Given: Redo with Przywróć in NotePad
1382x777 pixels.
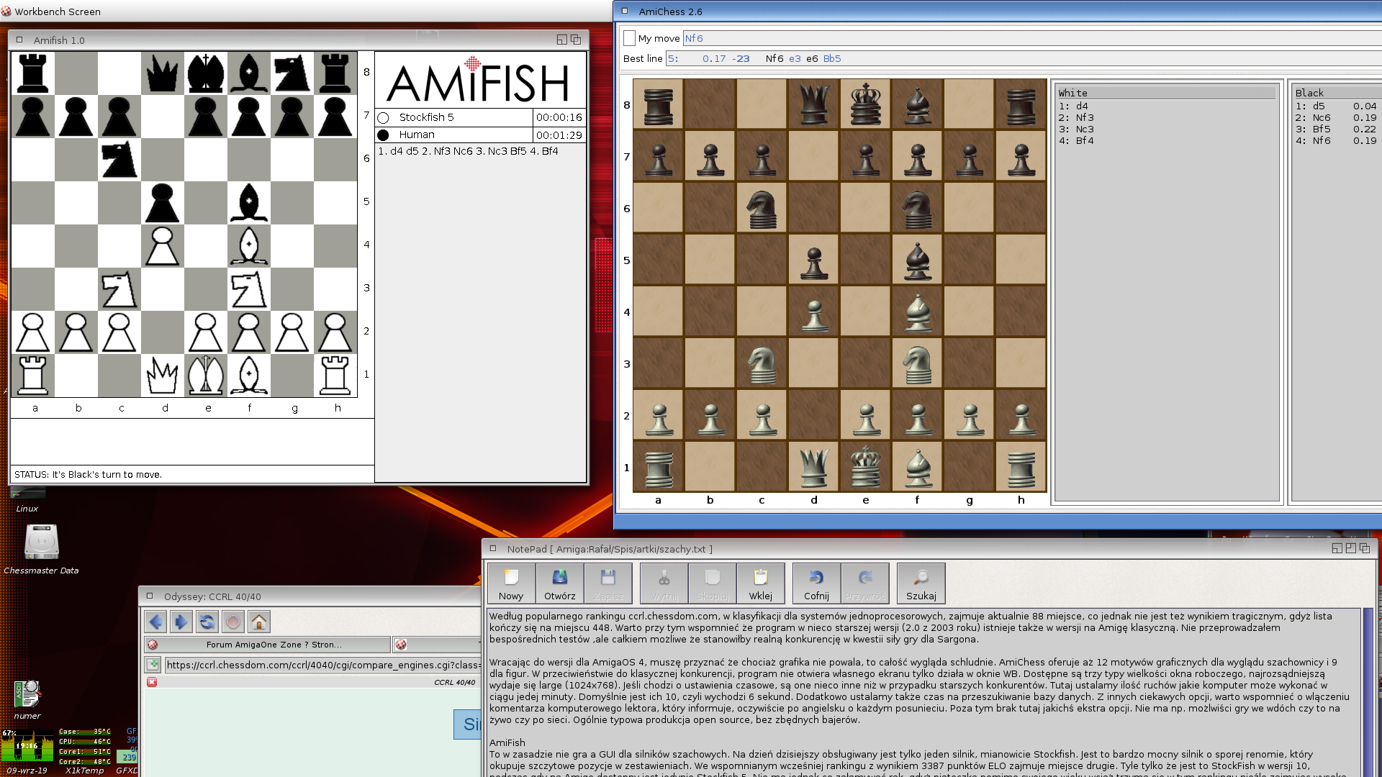Looking at the screenshot, I should [865, 583].
